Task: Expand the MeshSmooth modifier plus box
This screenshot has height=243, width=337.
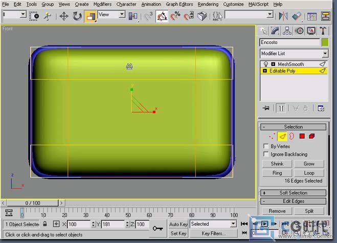Action: (273, 64)
